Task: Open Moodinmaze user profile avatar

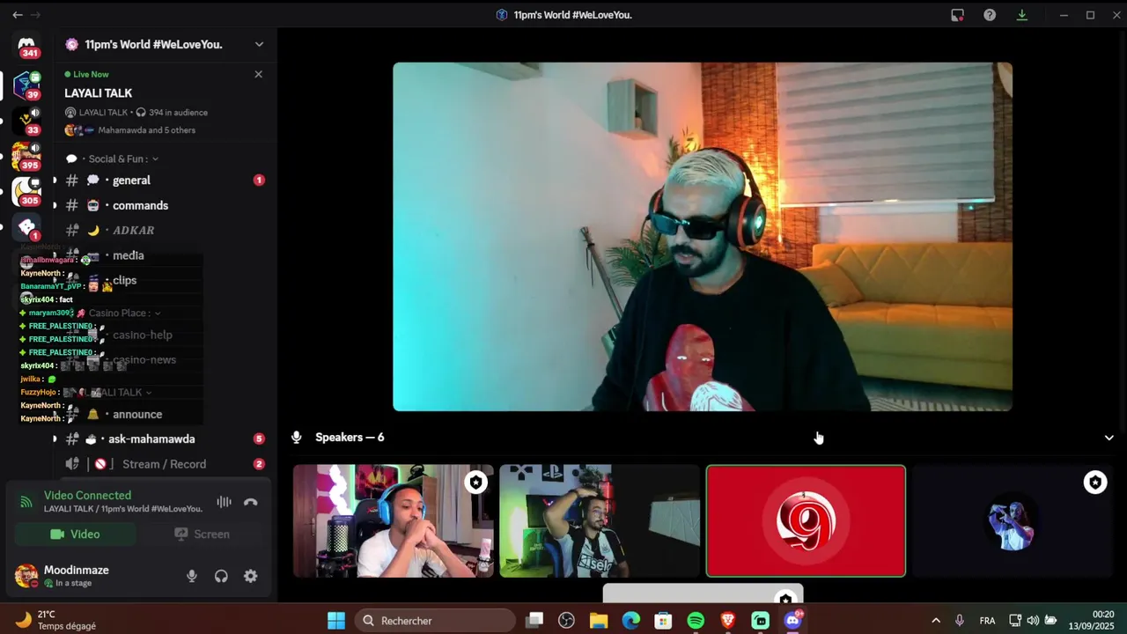Action: click(x=26, y=576)
